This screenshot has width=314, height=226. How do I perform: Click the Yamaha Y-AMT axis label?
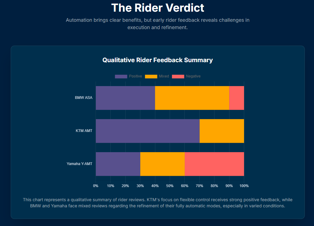coord(79,164)
